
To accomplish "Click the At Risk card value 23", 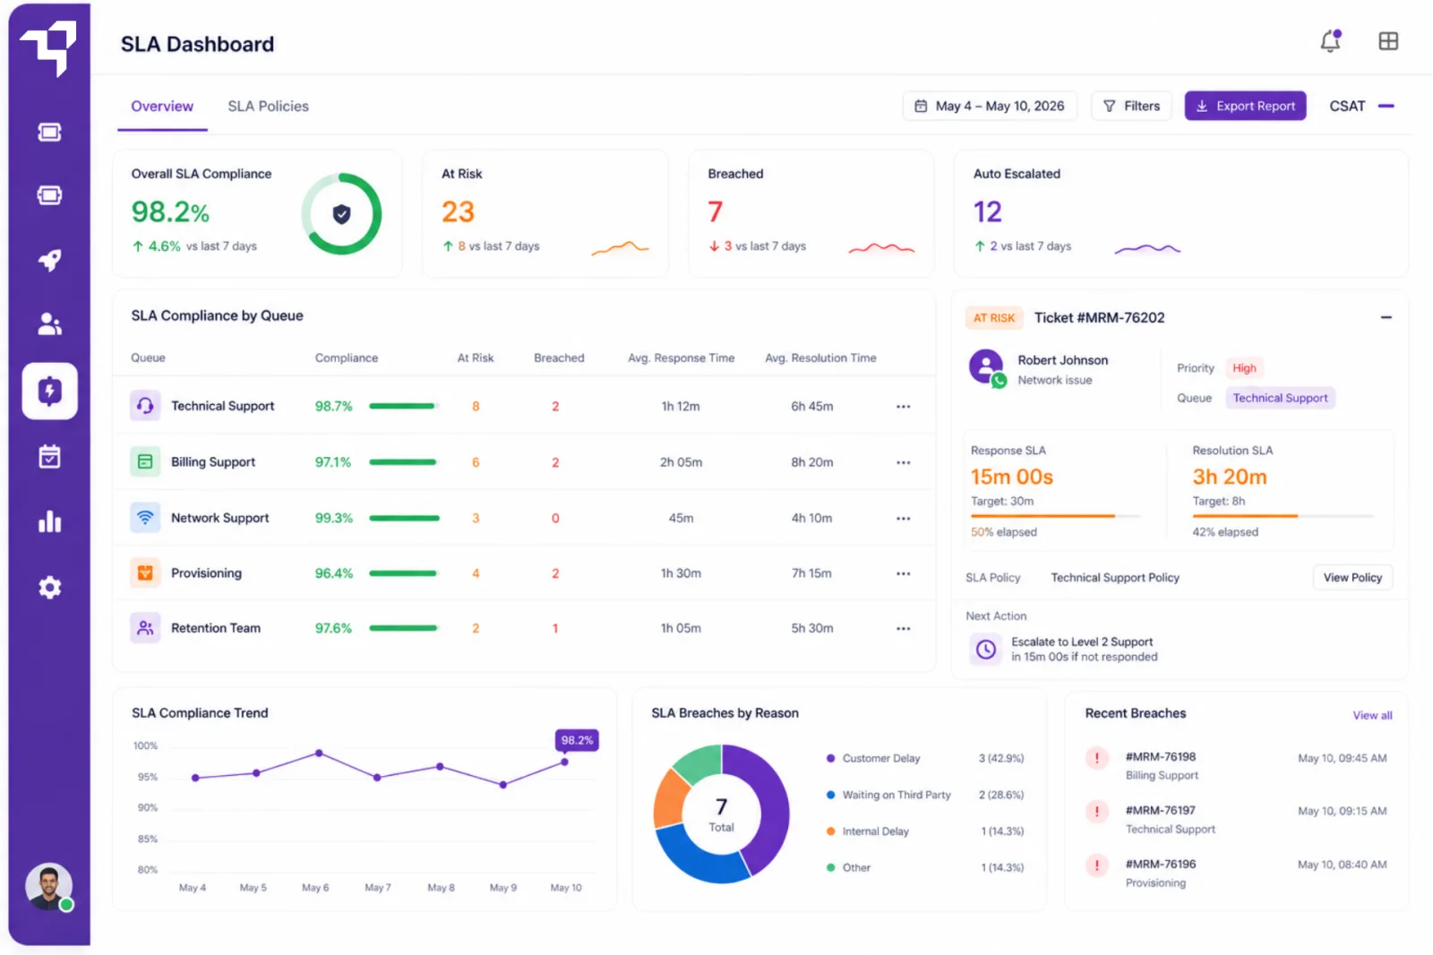I will (x=458, y=212).
